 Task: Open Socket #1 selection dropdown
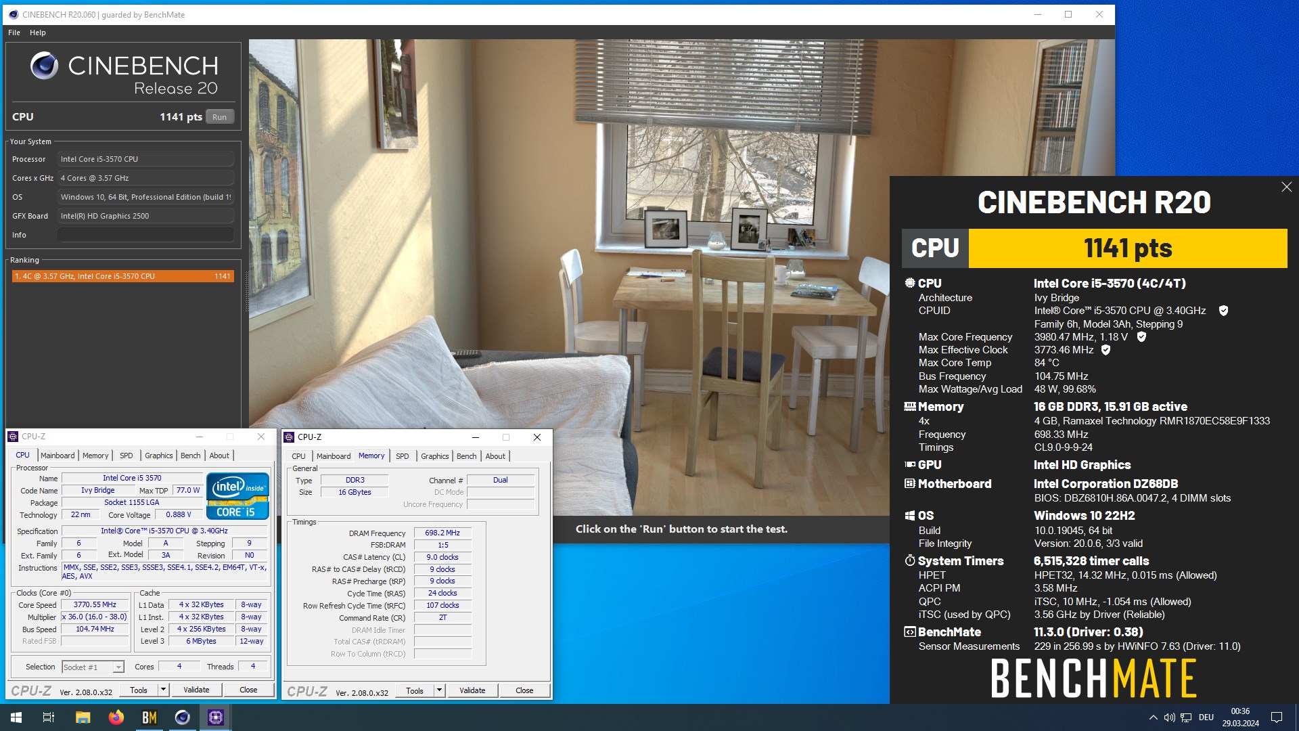coord(93,667)
